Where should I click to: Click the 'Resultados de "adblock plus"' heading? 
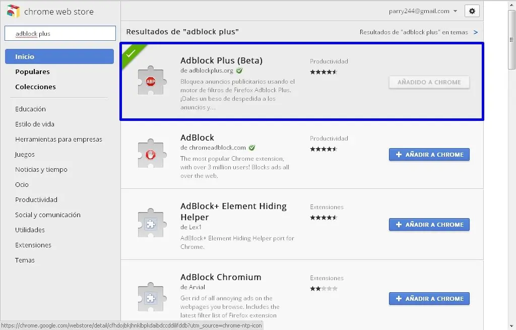click(182, 32)
